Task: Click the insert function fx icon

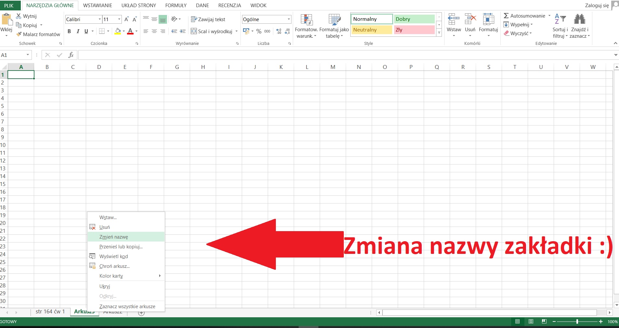Action: [x=71, y=55]
